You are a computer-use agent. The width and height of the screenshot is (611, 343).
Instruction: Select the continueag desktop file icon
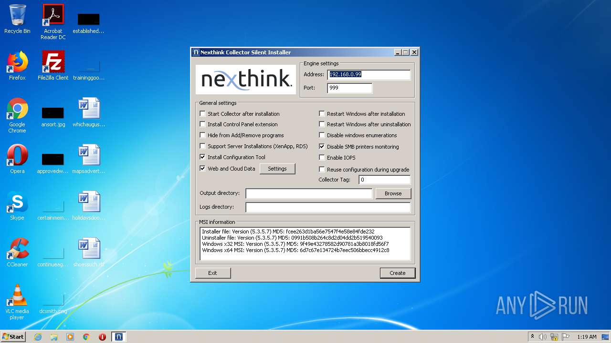53,255
